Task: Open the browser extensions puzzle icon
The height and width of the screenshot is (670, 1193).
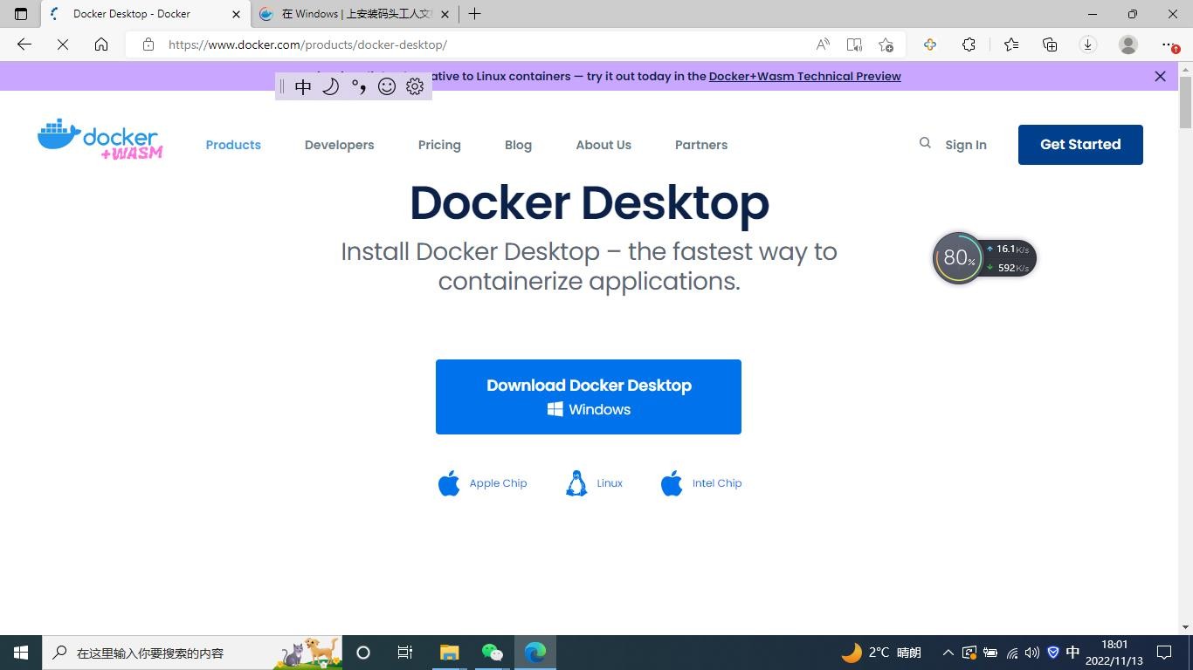Action: (969, 44)
